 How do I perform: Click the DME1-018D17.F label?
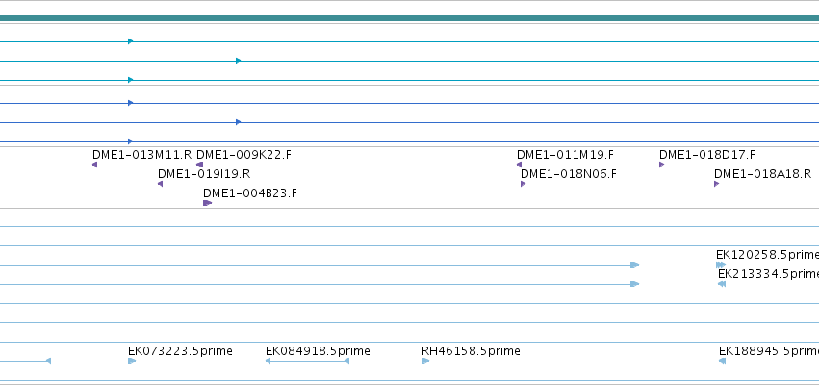(707, 155)
